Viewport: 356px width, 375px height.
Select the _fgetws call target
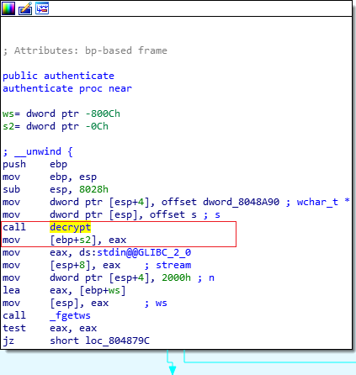click(x=70, y=315)
